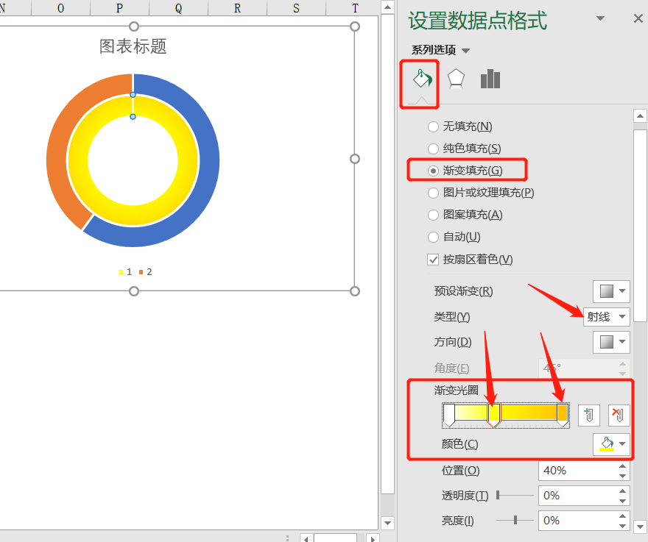
Task: Click the format pane scrollbar thumb
Action: (640, 225)
